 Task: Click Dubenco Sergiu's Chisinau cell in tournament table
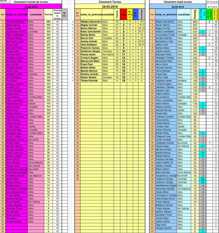point(108,51)
